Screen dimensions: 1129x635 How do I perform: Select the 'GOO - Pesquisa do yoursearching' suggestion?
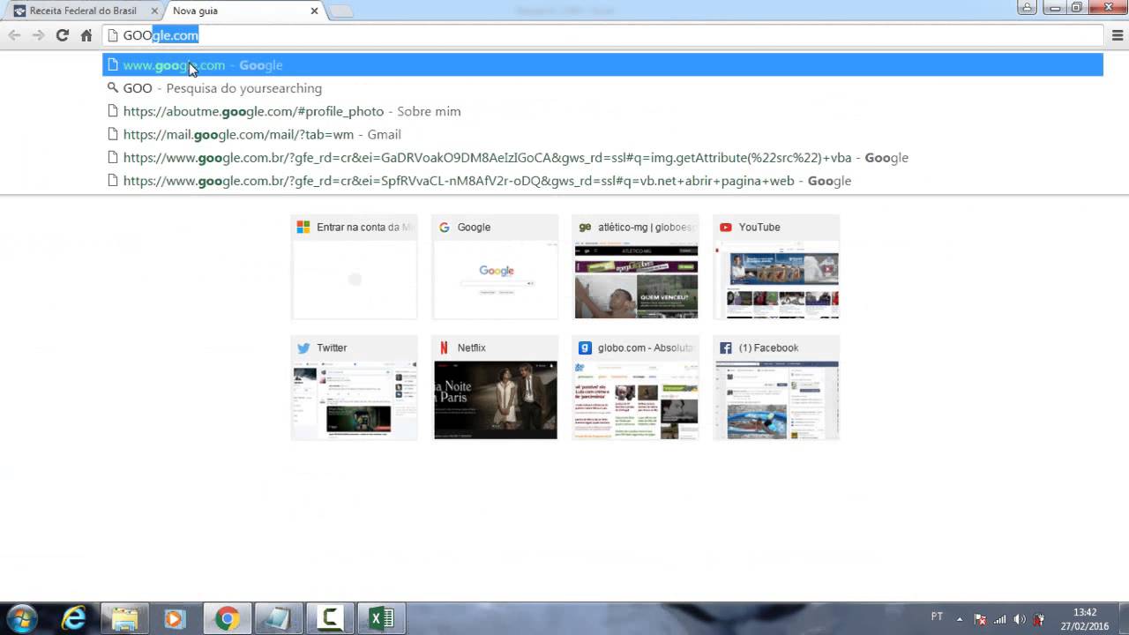point(603,88)
